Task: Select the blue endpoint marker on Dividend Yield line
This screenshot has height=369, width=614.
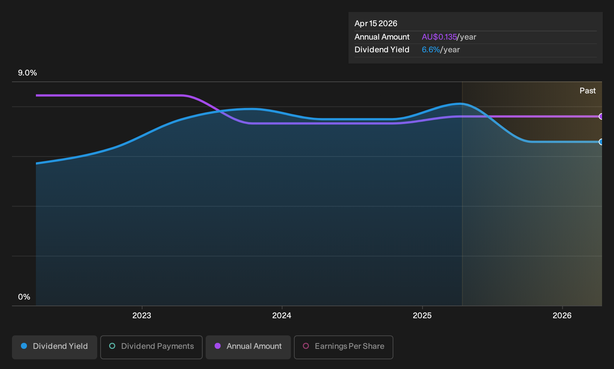Action: [x=601, y=142]
